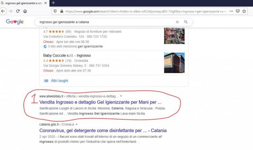The width and height of the screenshot is (253, 150).
Task: Click phone number 095 731 5354
Action: pos(99,66)
